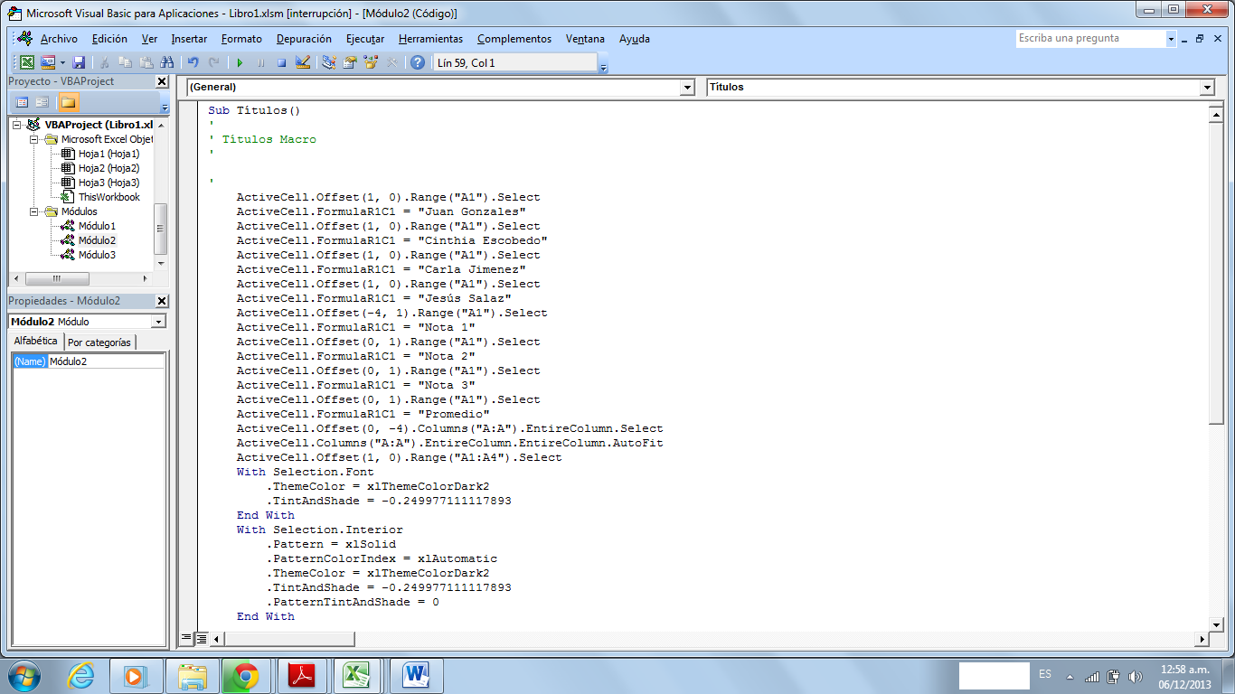Viewport: 1235px width, 694px height.
Task: Select Módulo2 in project tree
Action: [97, 240]
